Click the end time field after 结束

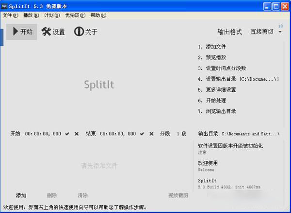(x=118, y=133)
